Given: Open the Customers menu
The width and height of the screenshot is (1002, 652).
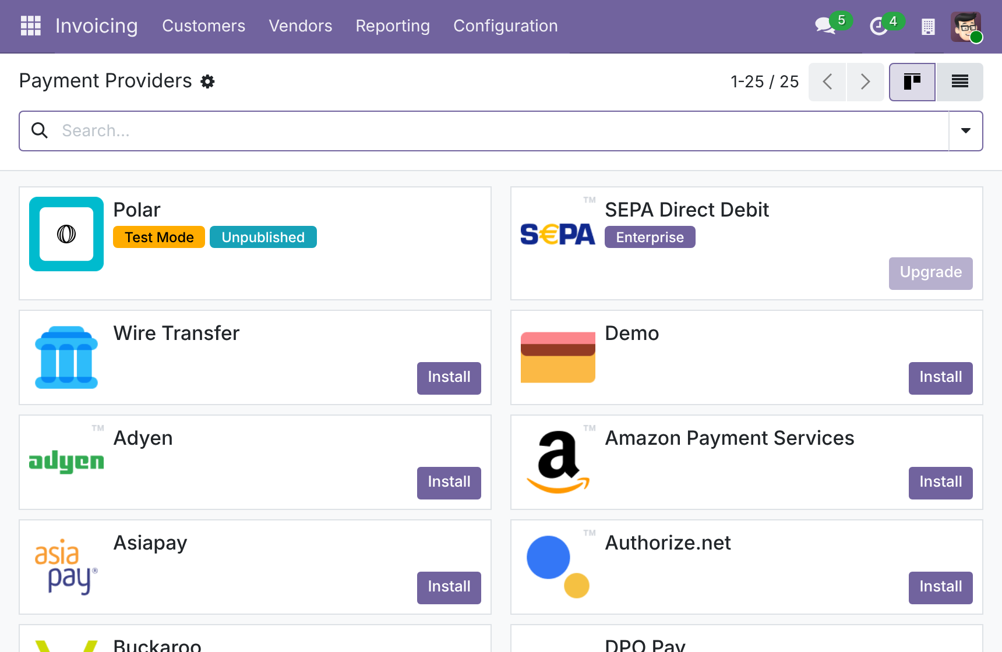Looking at the screenshot, I should click(x=204, y=26).
